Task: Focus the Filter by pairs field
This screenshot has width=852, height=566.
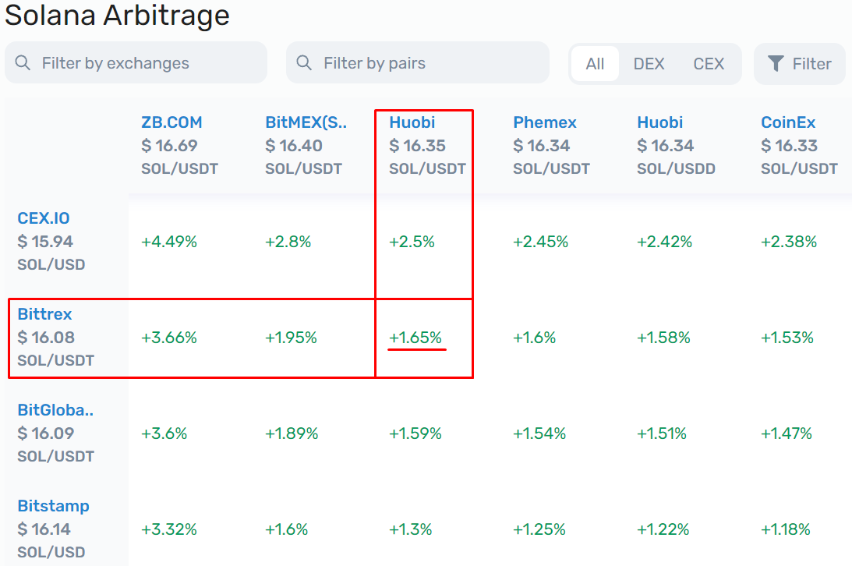Action: [x=425, y=63]
